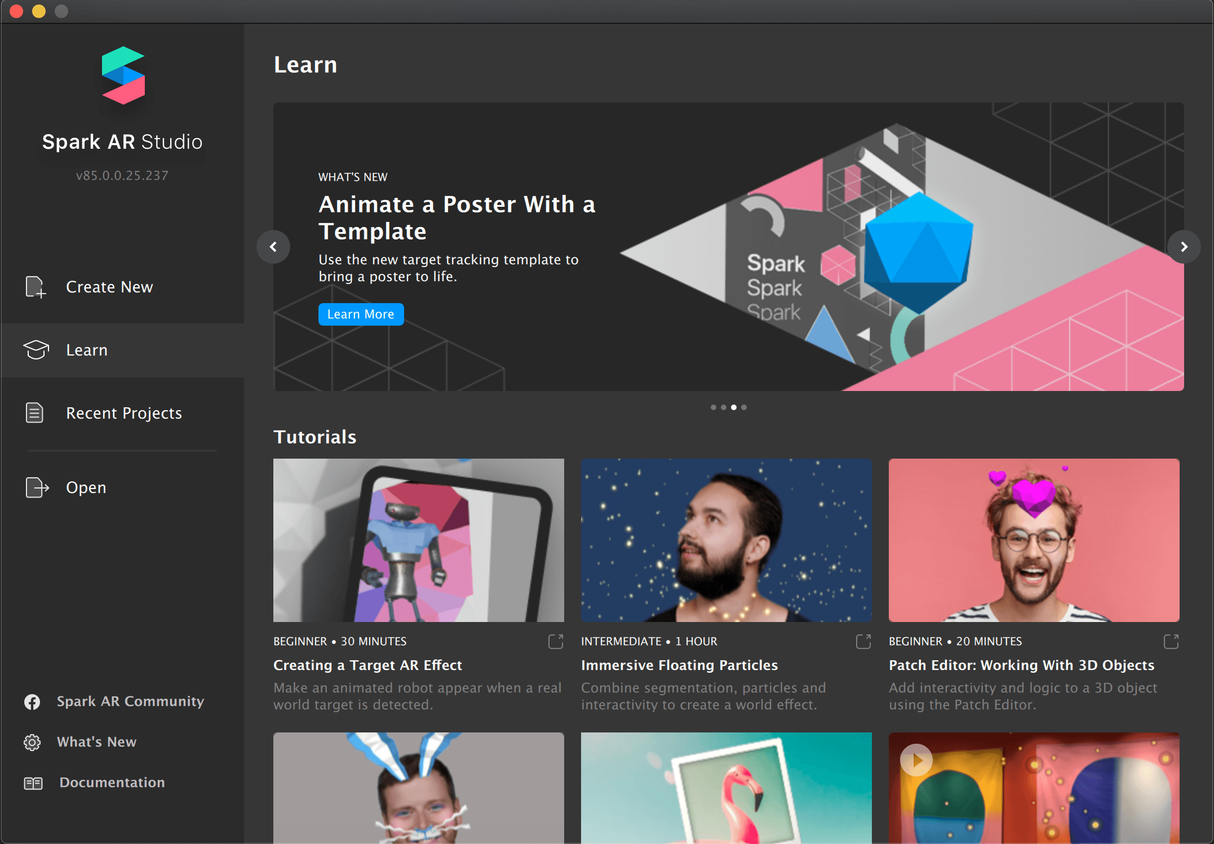Click the pink heart man tutorial thumbnail
The height and width of the screenshot is (844, 1214).
coord(1034,540)
